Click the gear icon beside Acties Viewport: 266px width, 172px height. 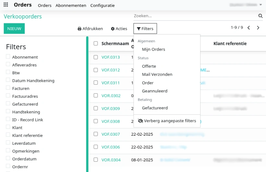pos(113,29)
